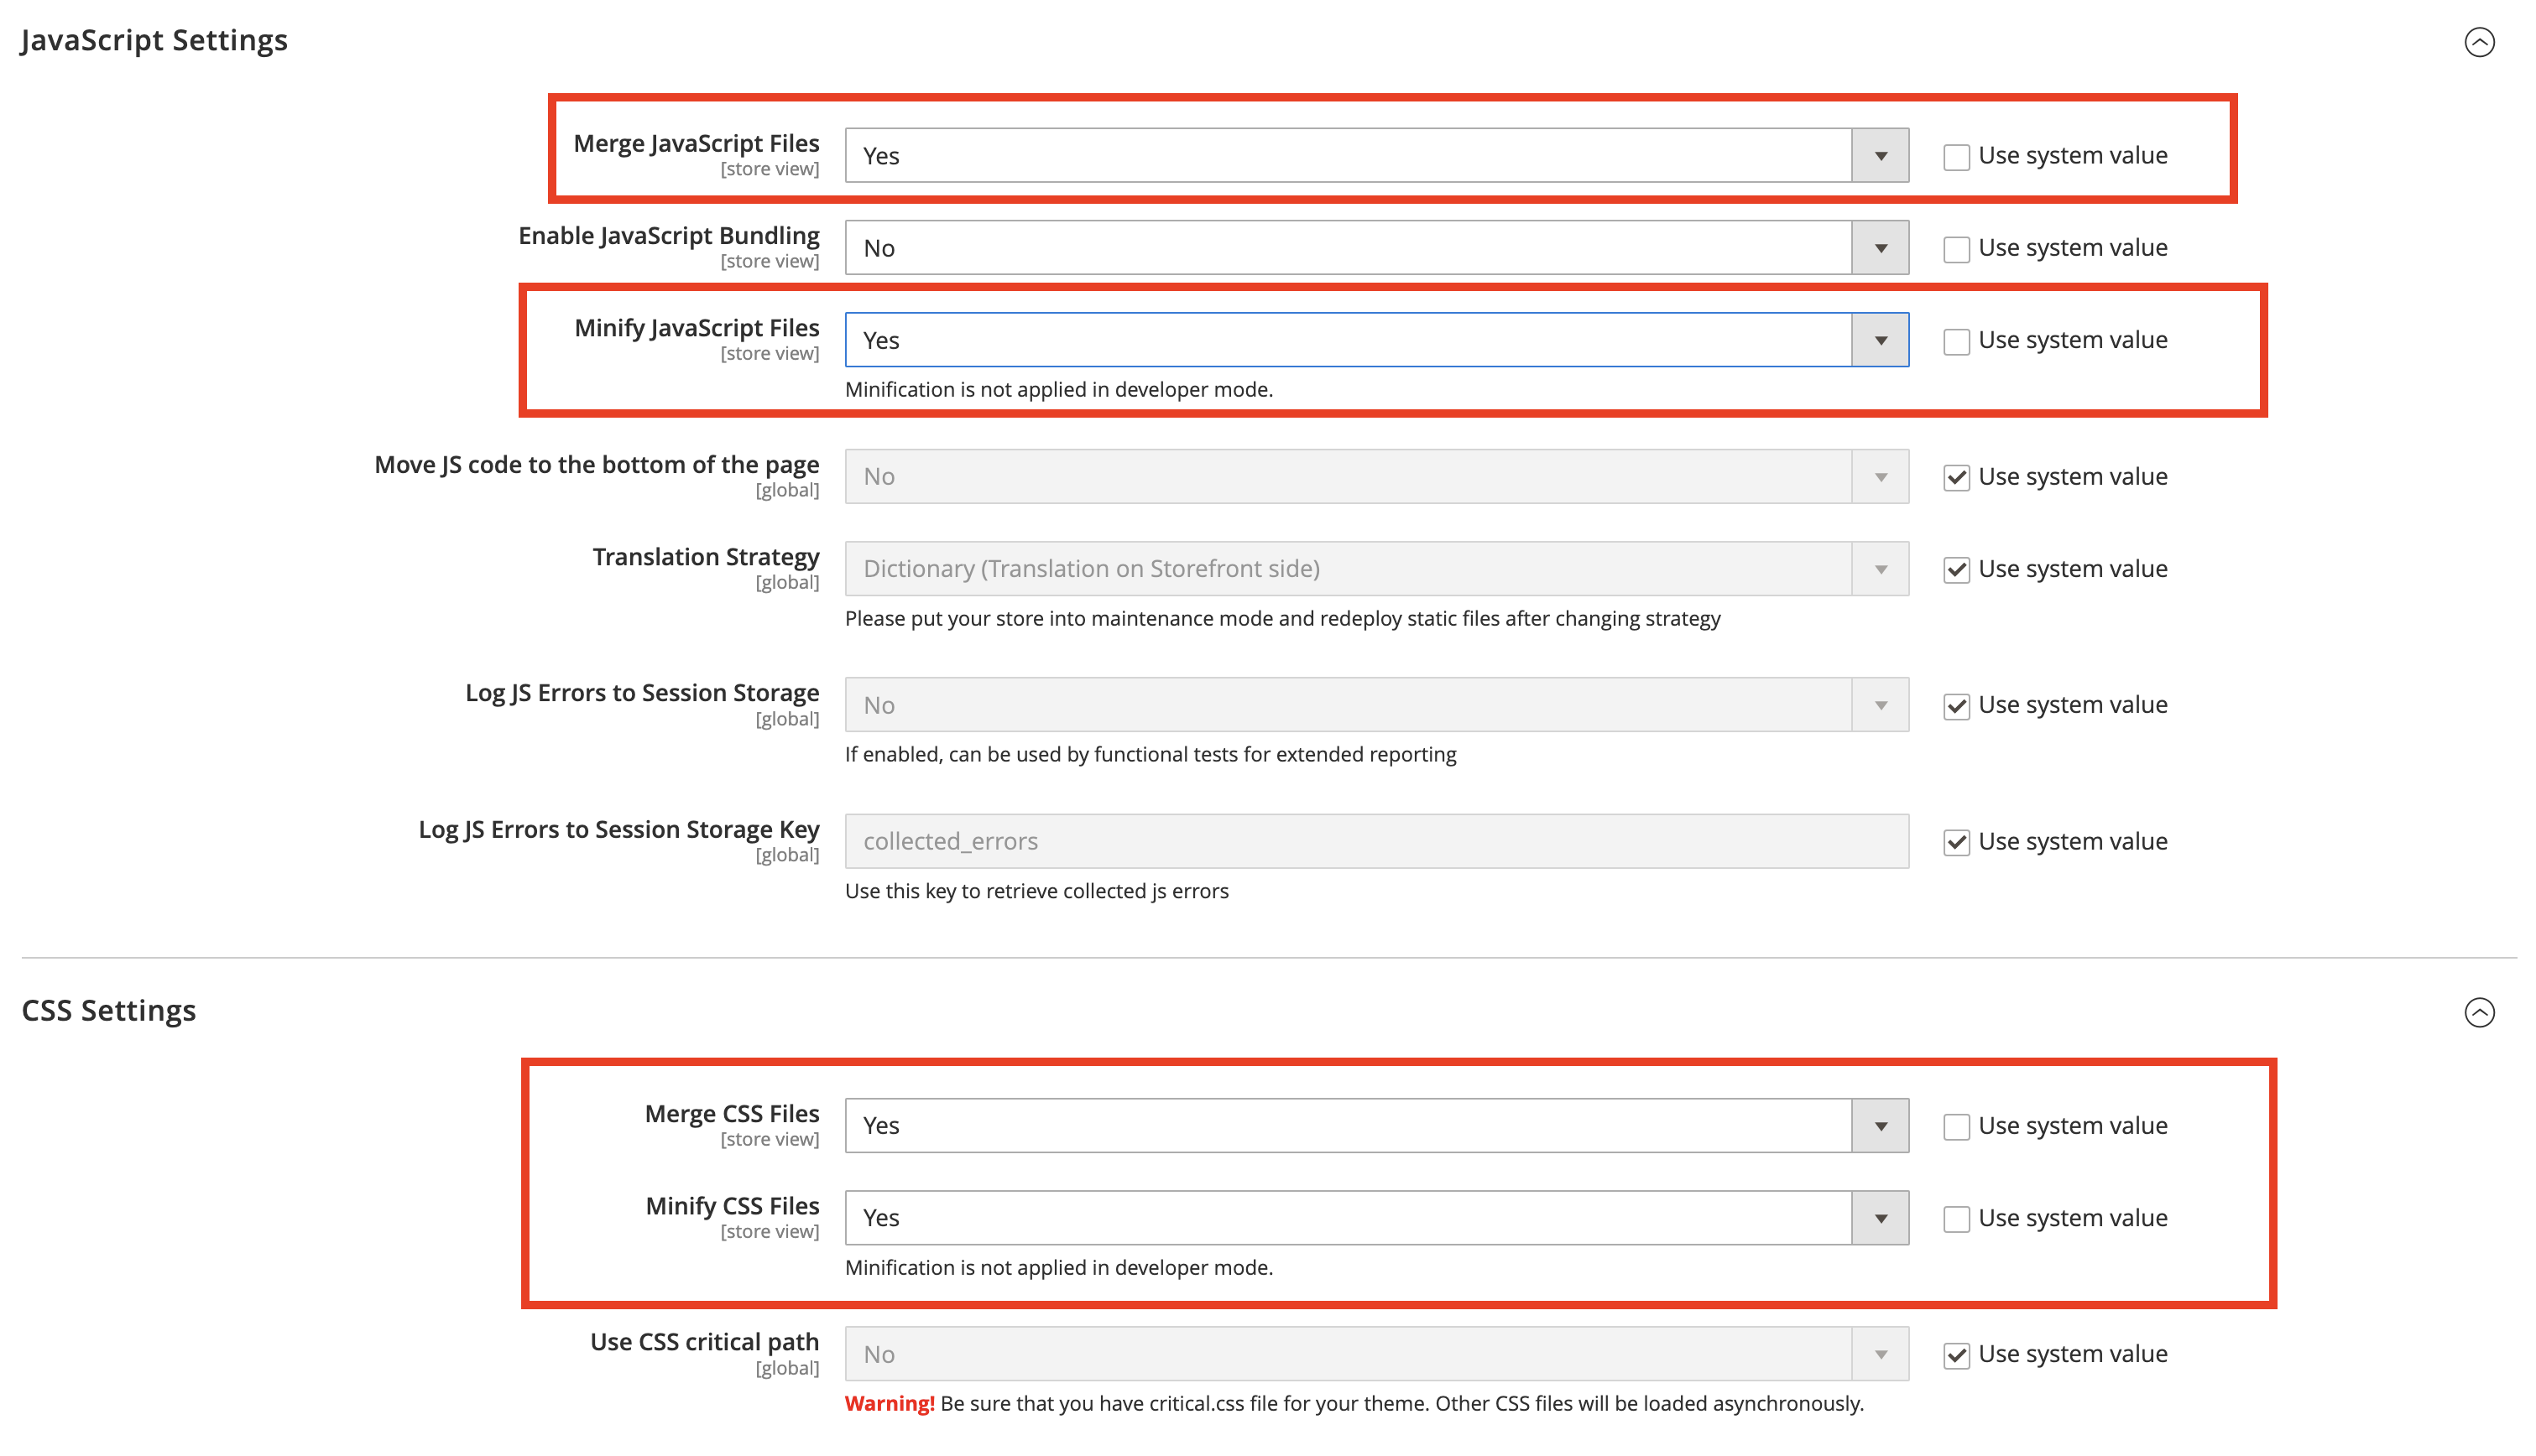Open the Translation Strategy dropdown
The image size is (2536, 1456).
click(1881, 568)
